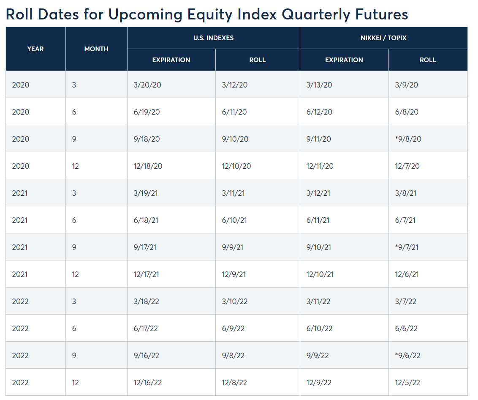Click the 12/16/22 expiration cell
The width and height of the screenshot is (478, 400).
tap(147, 383)
